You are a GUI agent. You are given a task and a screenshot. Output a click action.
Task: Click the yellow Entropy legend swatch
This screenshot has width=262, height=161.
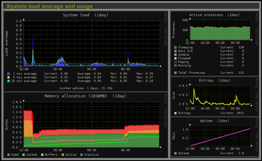coord(176,113)
